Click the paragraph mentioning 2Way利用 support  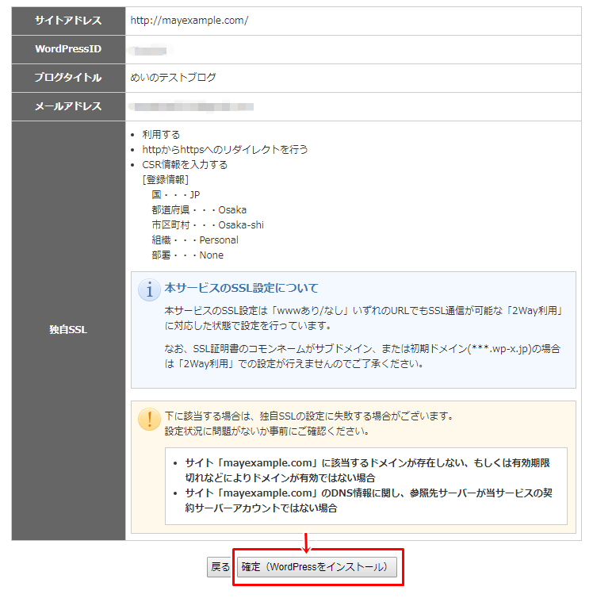click(x=364, y=318)
